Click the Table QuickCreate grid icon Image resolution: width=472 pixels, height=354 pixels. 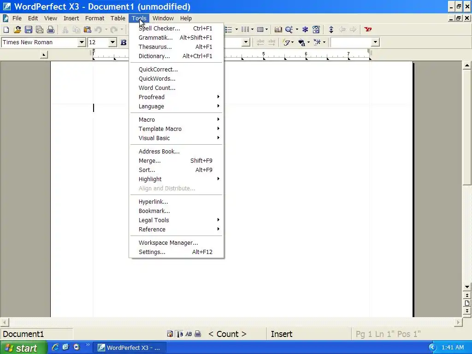260,29
